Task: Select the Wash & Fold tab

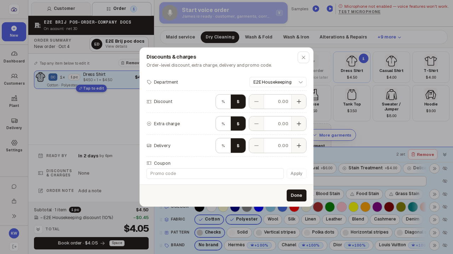Action: point(259,37)
